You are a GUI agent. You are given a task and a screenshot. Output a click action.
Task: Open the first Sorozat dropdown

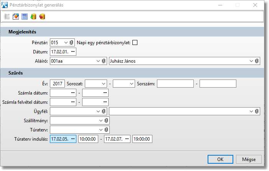[104, 83]
